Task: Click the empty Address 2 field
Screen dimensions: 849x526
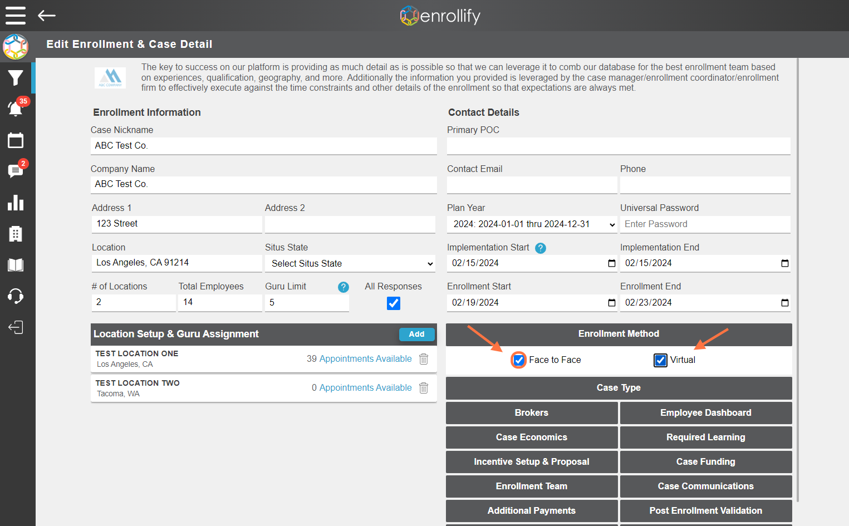Action: click(350, 224)
